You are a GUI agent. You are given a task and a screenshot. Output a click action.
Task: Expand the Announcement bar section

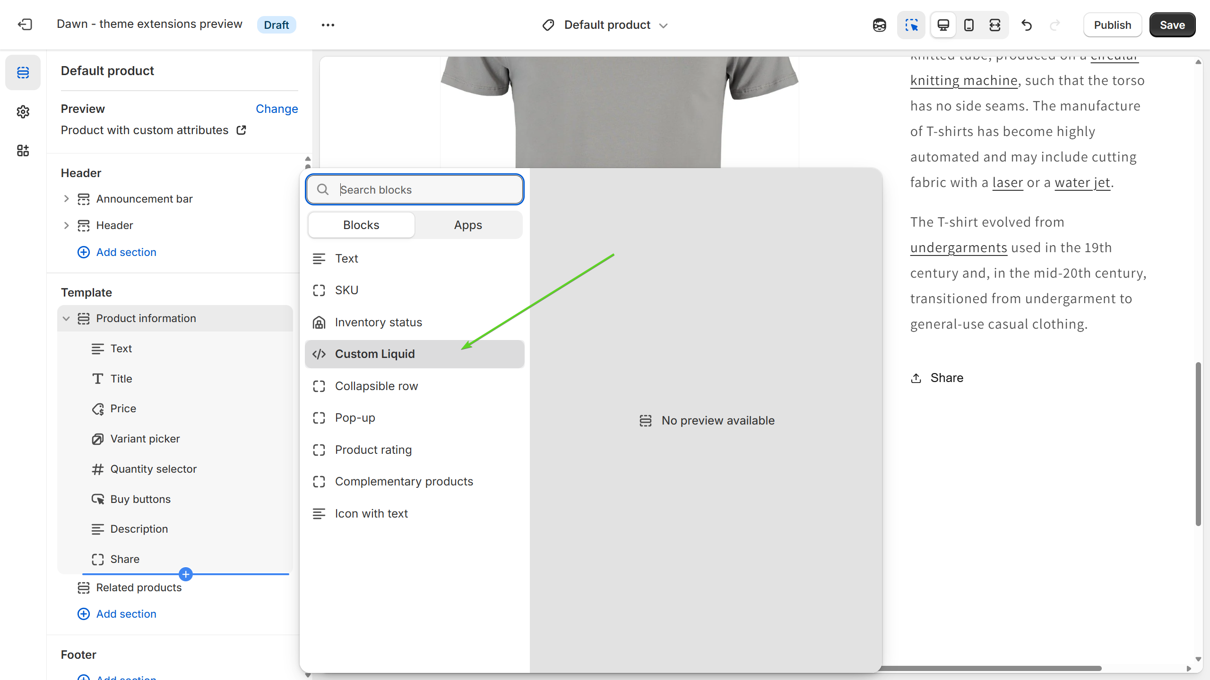point(66,199)
